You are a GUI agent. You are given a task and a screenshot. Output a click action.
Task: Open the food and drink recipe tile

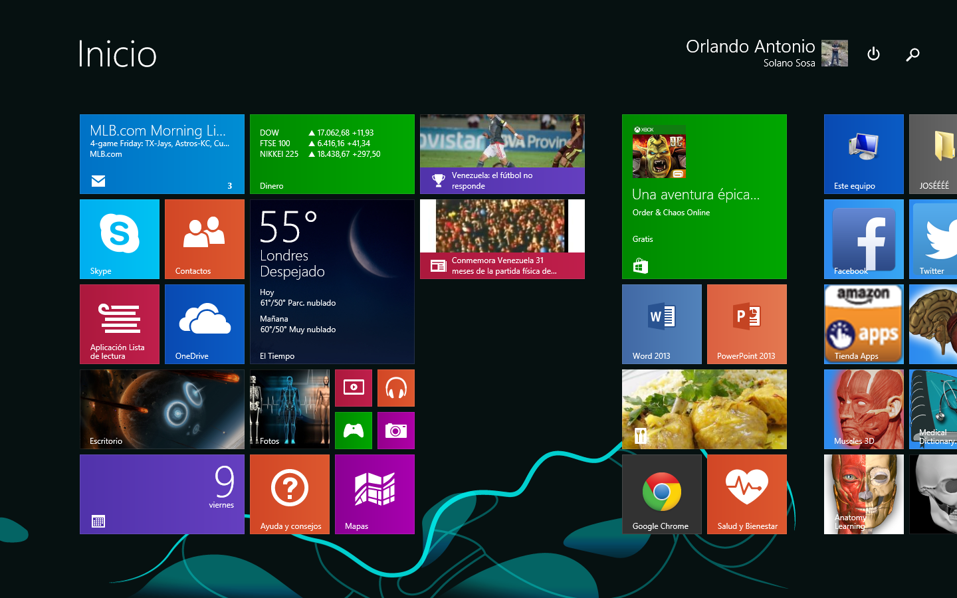click(x=704, y=409)
